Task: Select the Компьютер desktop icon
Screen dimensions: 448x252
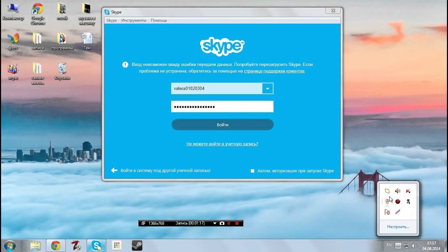Action: click(x=13, y=12)
